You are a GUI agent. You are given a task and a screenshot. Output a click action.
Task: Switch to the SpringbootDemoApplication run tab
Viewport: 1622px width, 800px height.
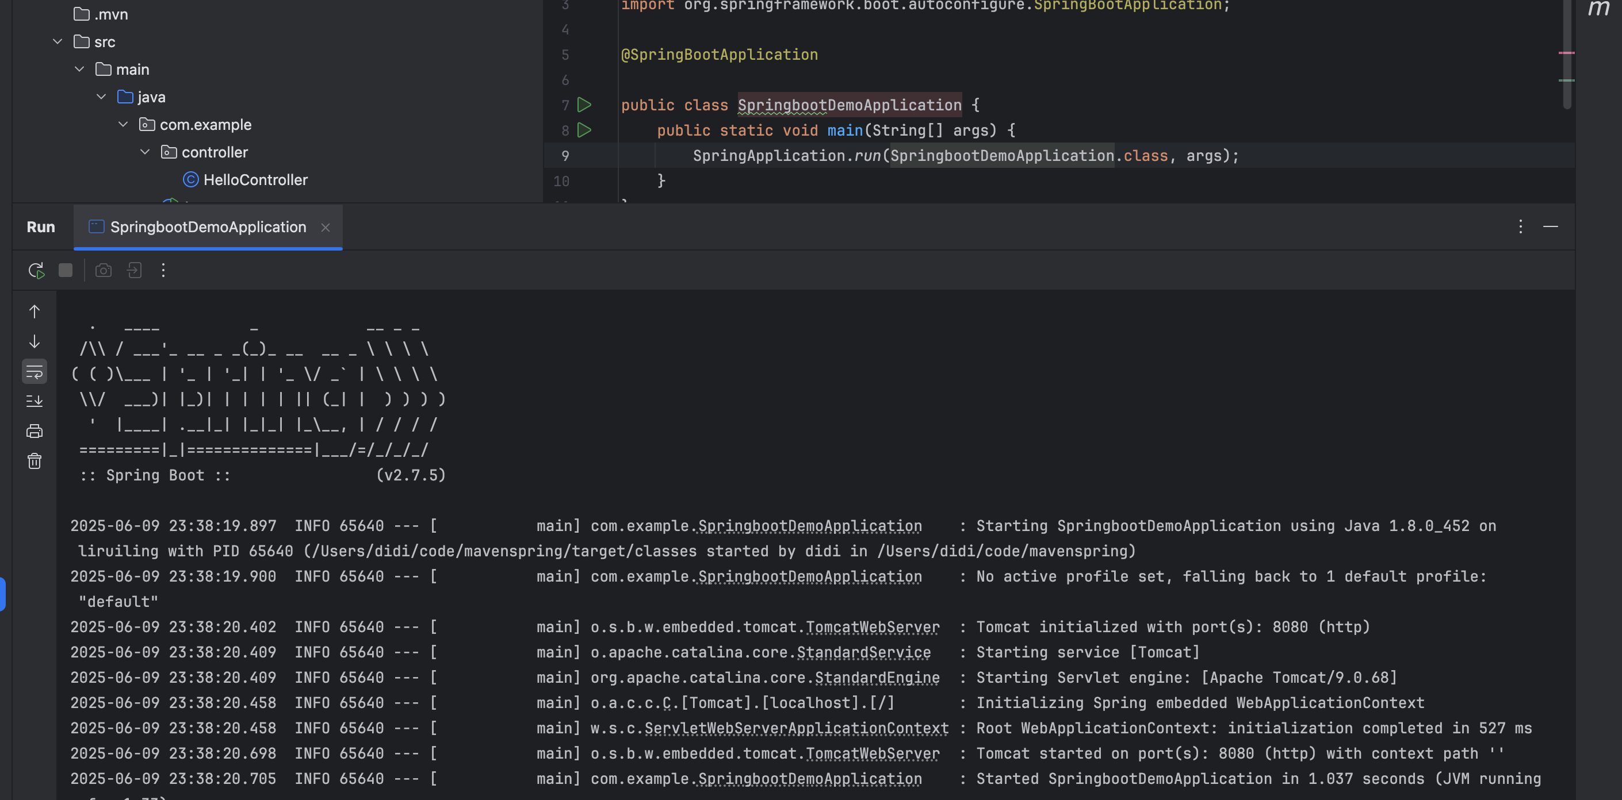(208, 227)
